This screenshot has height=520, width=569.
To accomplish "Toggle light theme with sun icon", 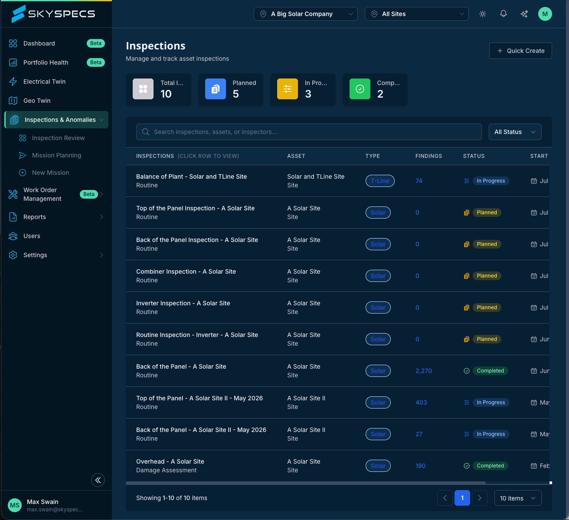I will click(x=483, y=14).
